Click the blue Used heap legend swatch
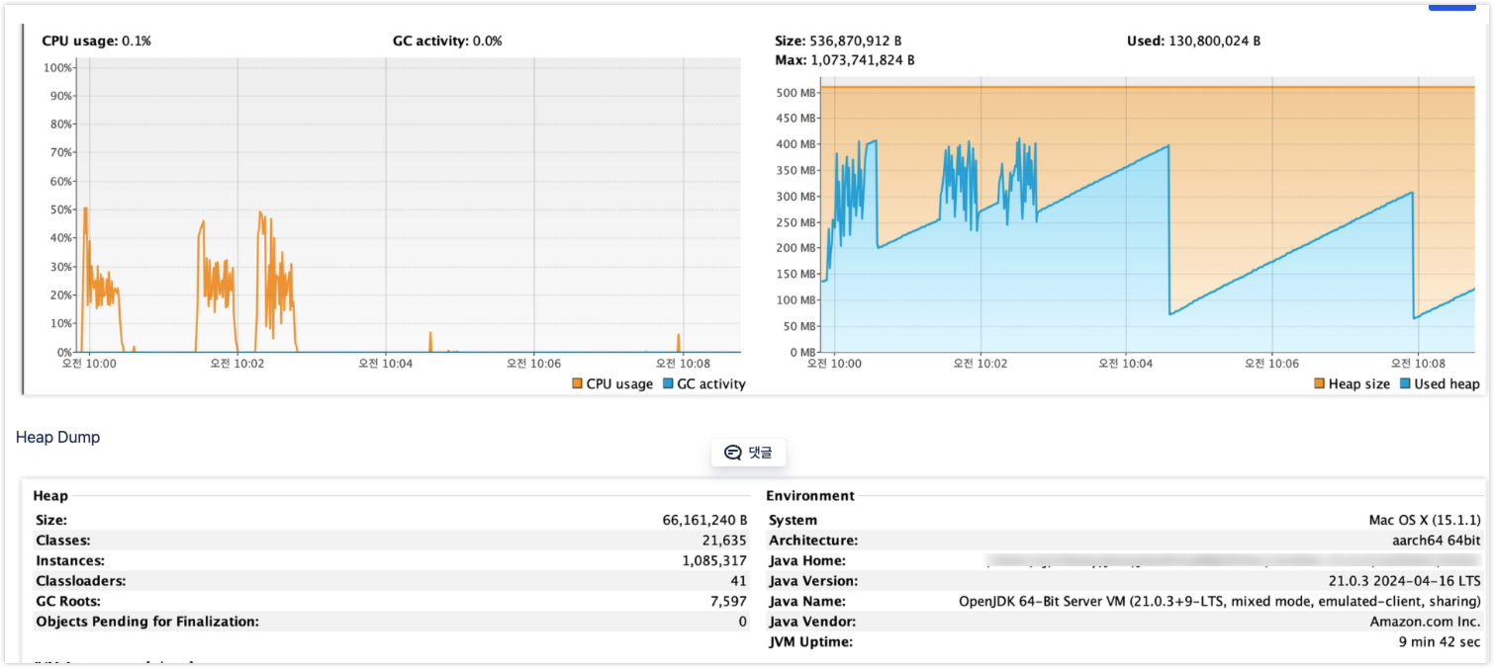 pyautogui.click(x=1406, y=383)
